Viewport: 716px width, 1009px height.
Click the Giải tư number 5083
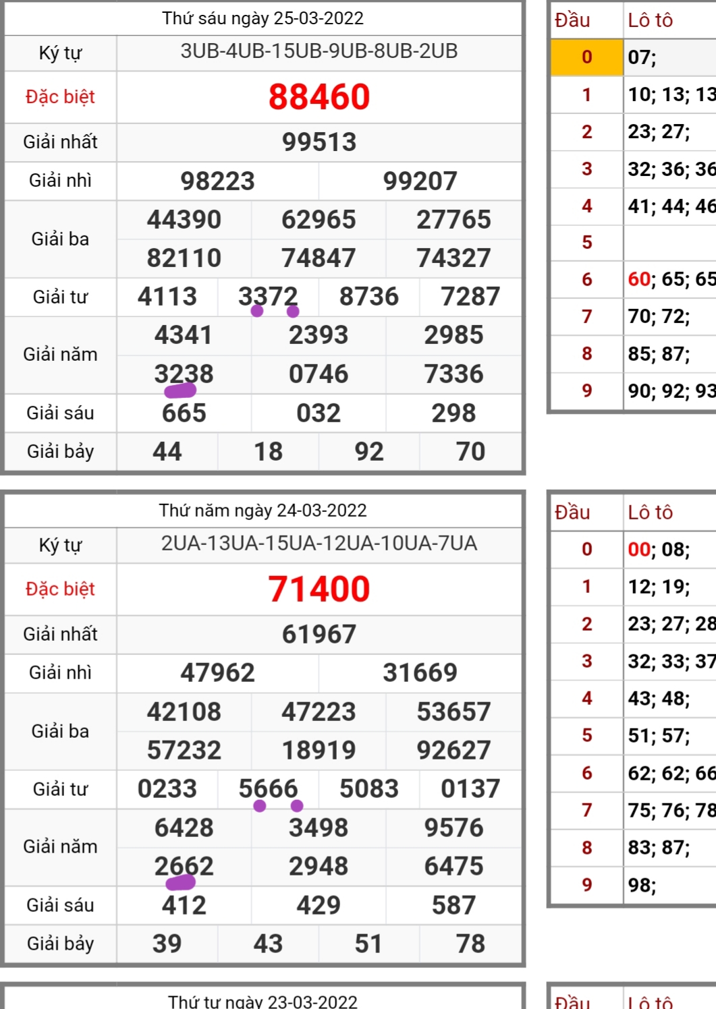click(369, 788)
